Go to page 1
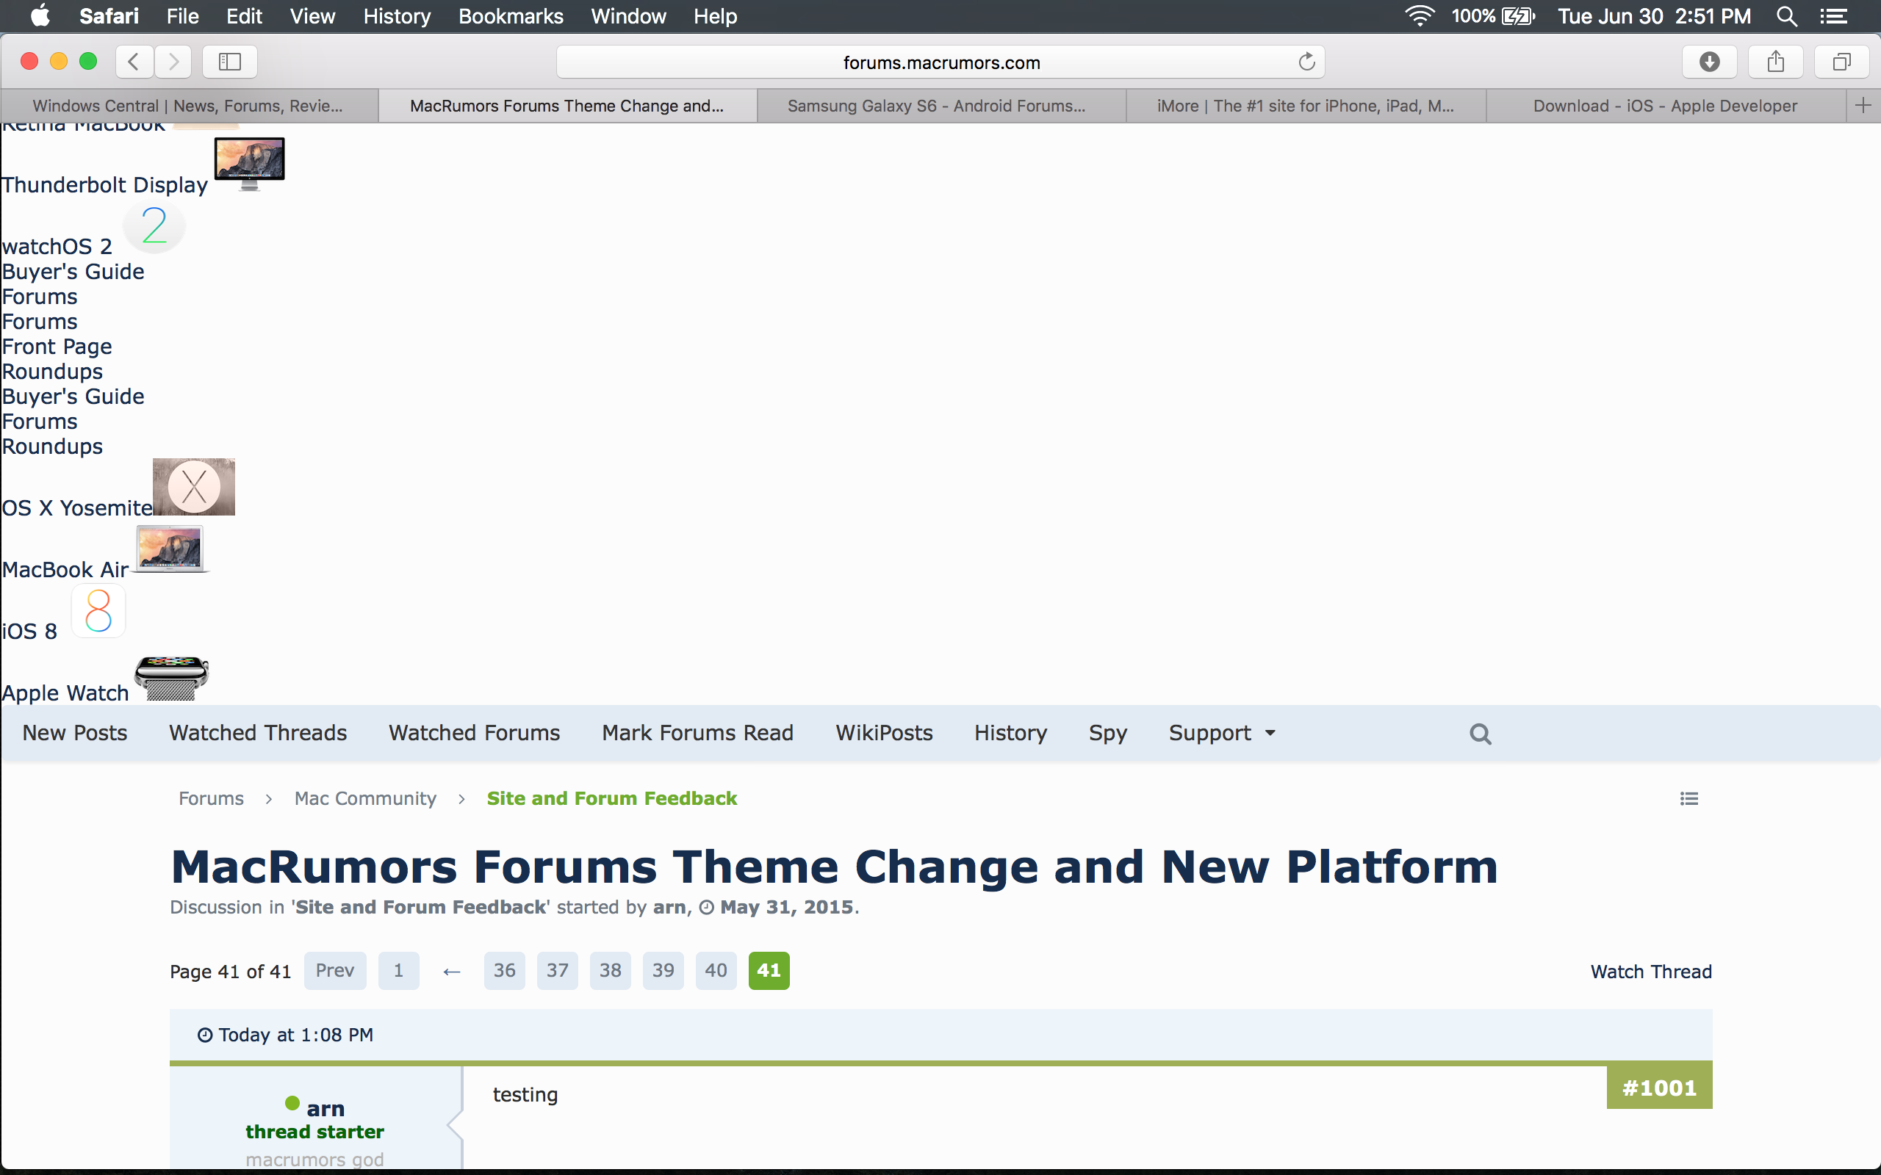This screenshot has height=1175, width=1881. tap(399, 971)
